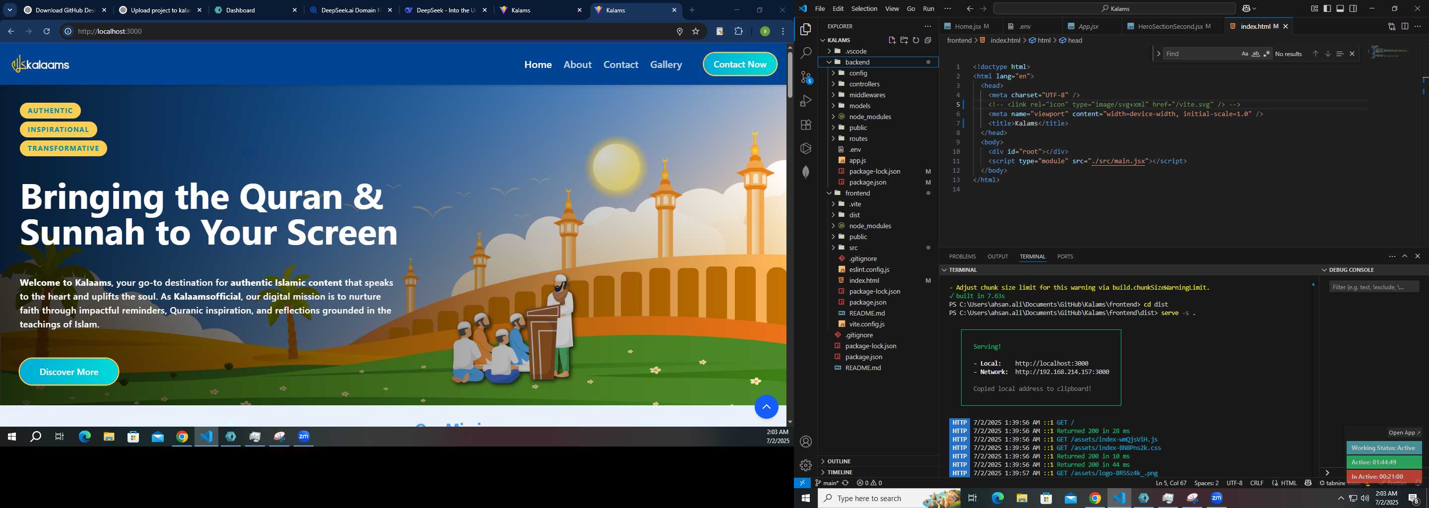Viewport: 1429px width, 508px height.
Task: Open Run and Debug view in activity bar
Action: (806, 101)
